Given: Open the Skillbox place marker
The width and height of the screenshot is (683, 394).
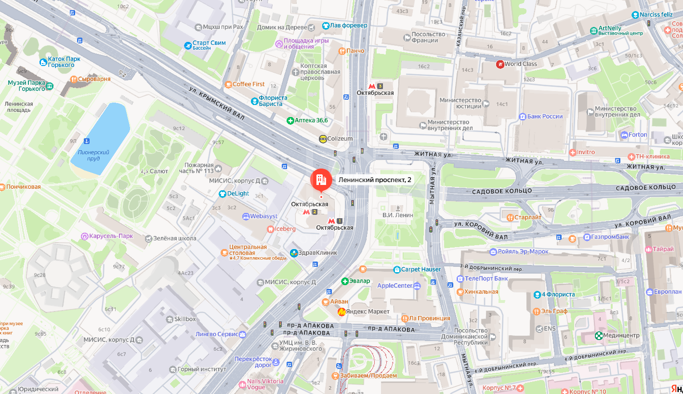Looking at the screenshot, I should coord(170,319).
